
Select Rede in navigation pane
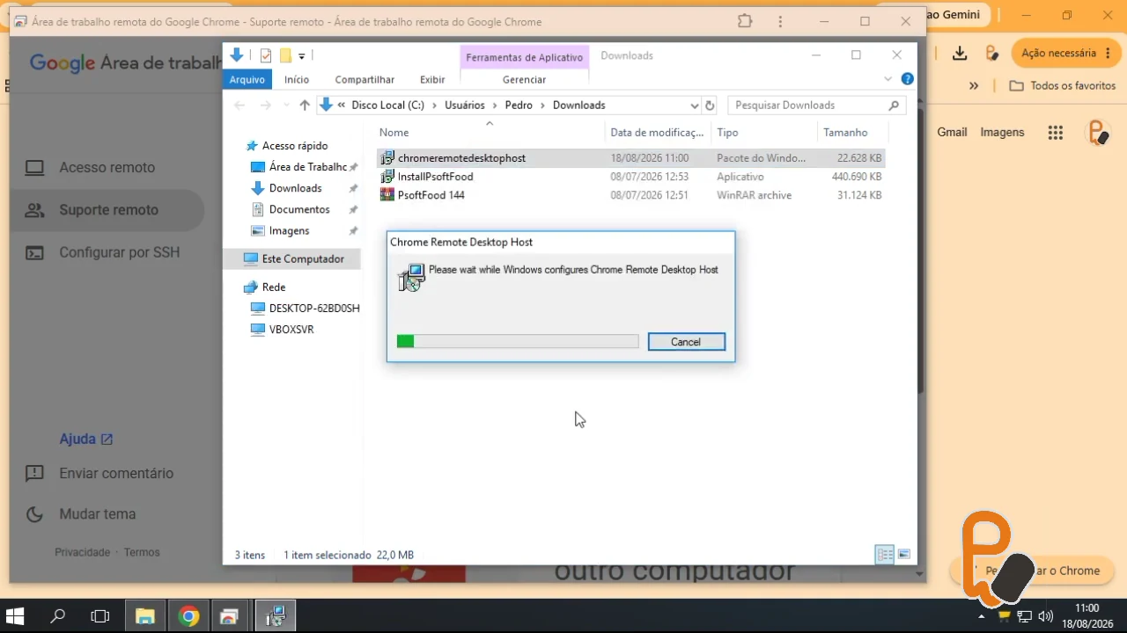(x=273, y=287)
